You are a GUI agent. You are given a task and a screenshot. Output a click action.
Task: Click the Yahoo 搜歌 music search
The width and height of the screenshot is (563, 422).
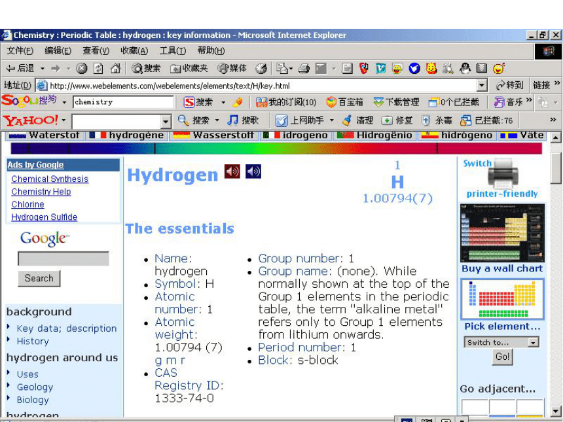243,120
